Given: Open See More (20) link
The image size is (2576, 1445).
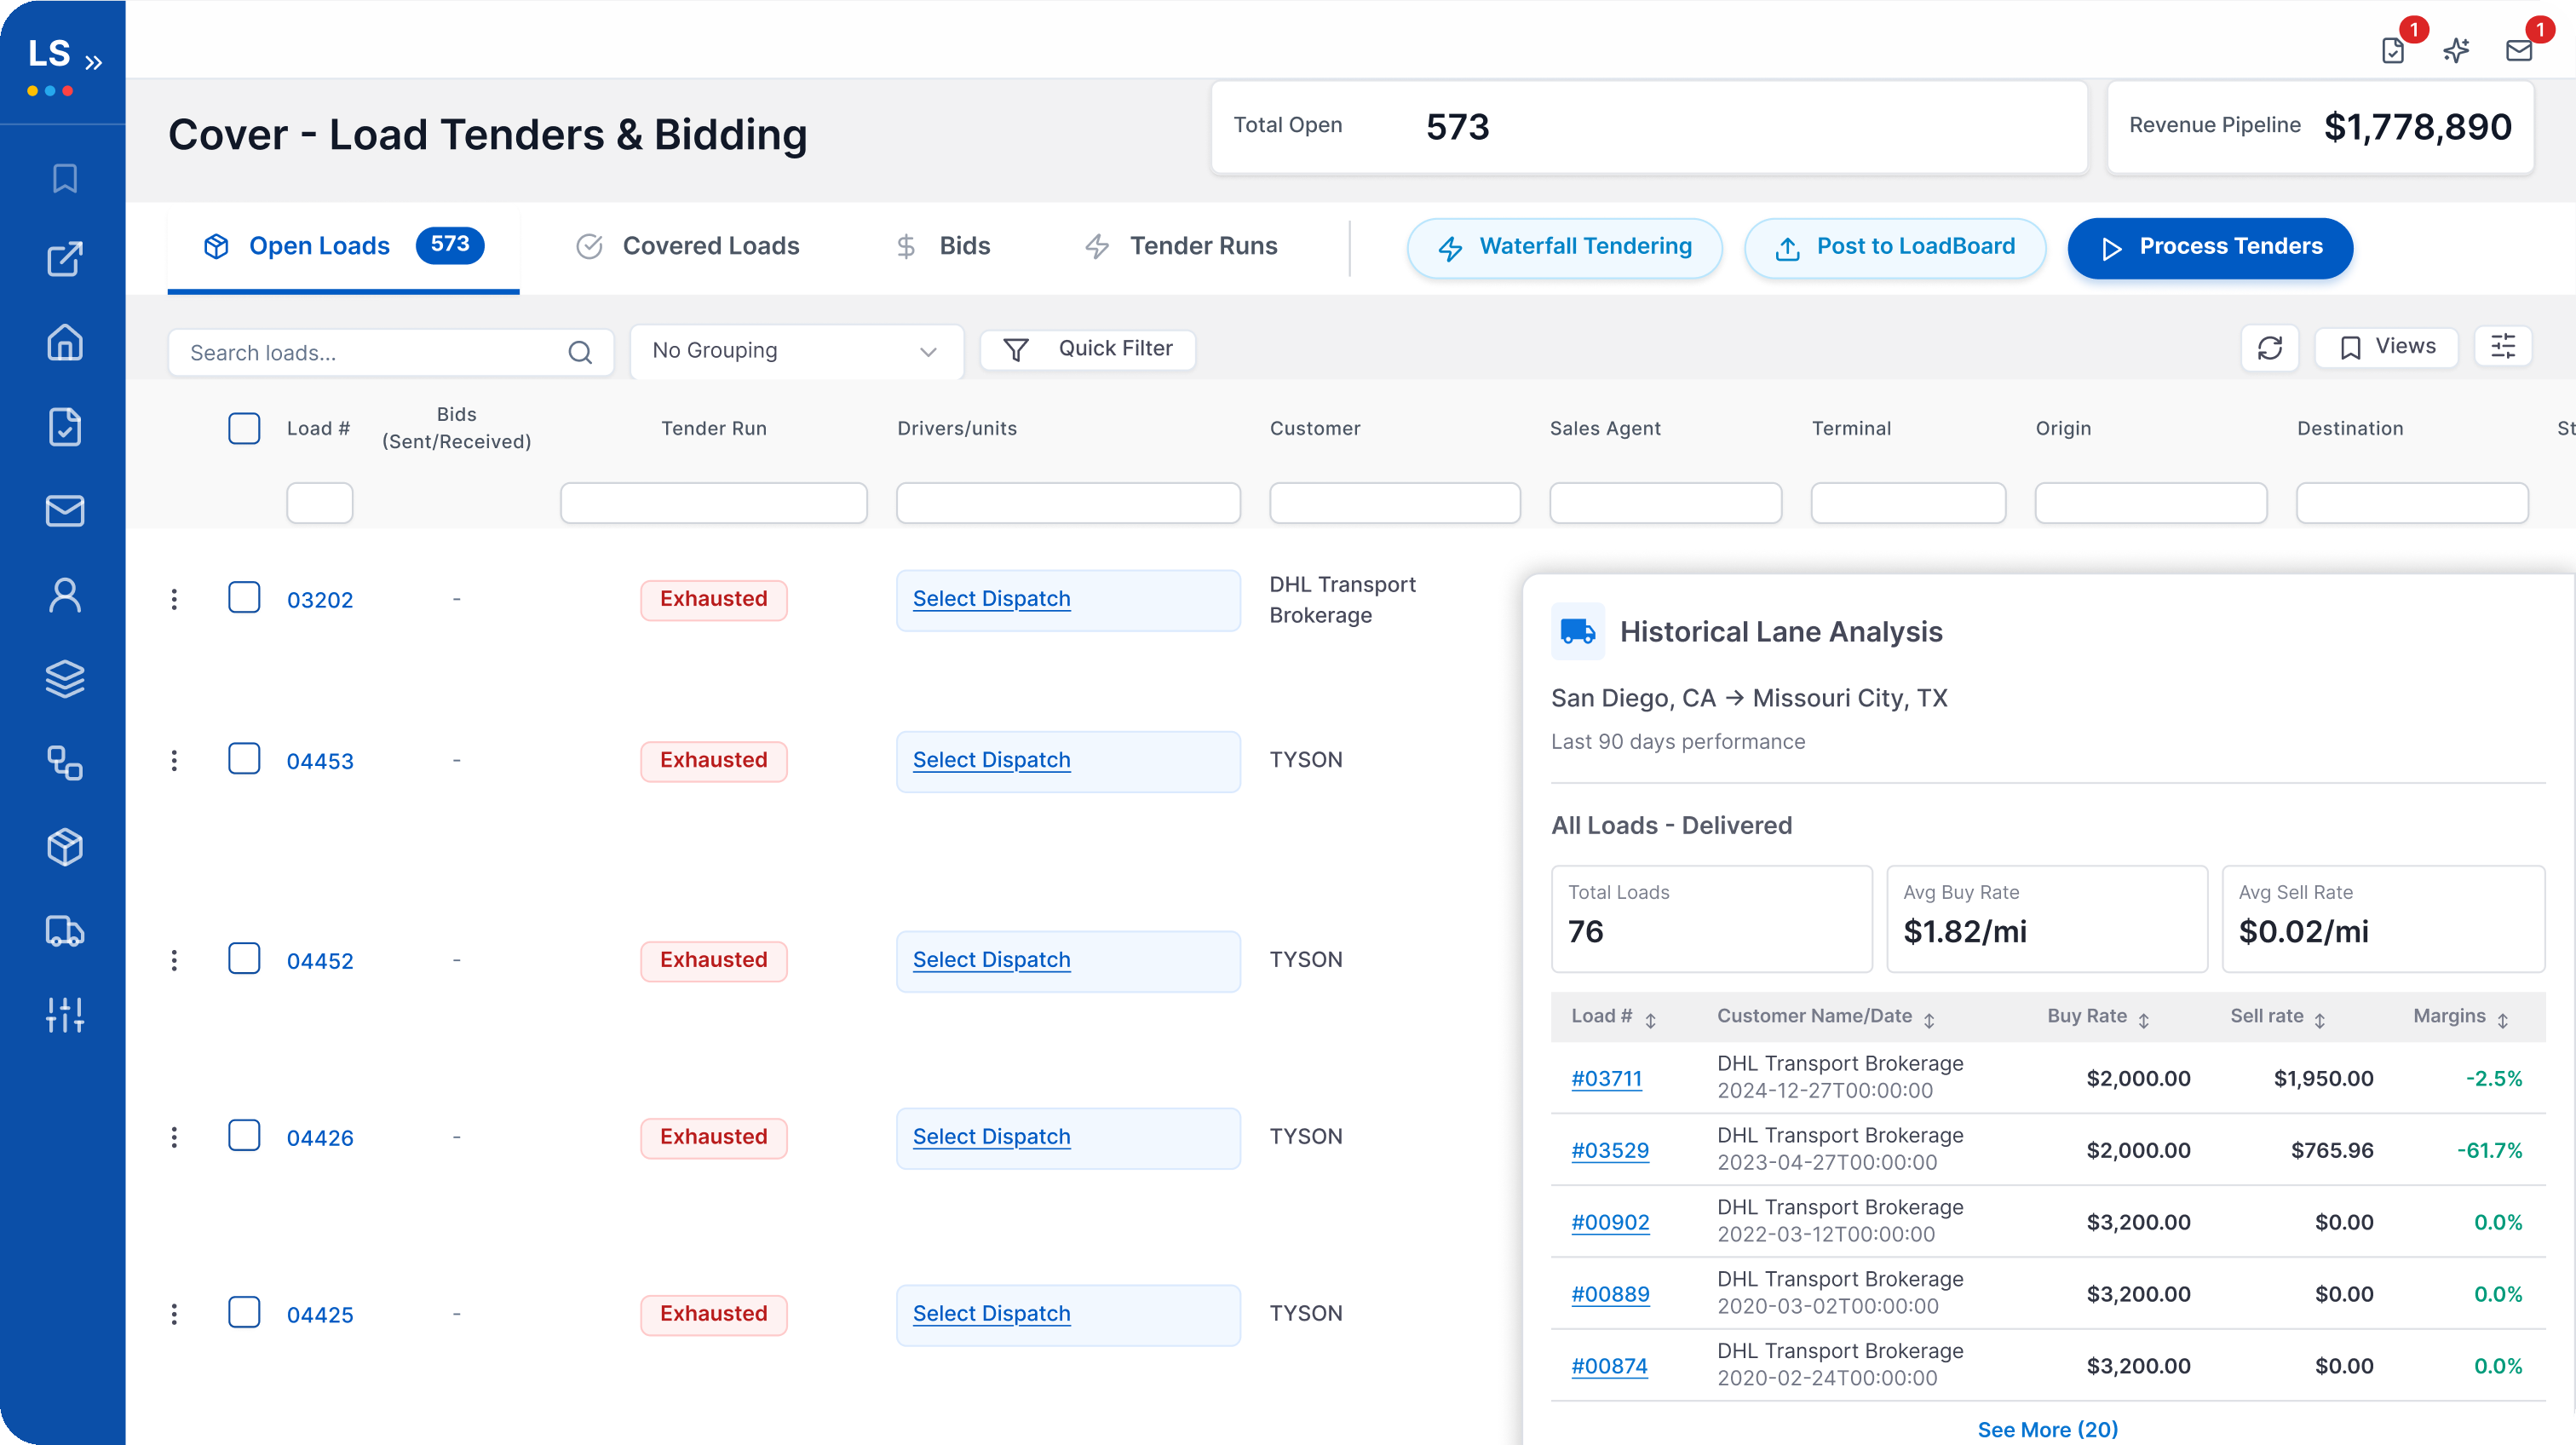Looking at the screenshot, I should point(2047,1429).
